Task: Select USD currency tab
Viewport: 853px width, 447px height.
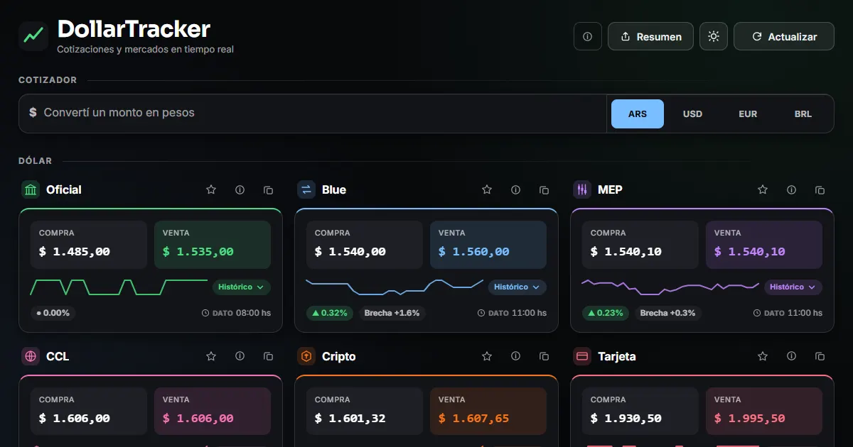Action: click(x=692, y=114)
